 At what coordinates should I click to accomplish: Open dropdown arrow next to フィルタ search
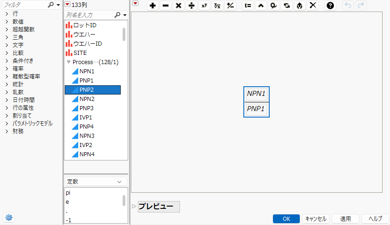(x=58, y=5)
